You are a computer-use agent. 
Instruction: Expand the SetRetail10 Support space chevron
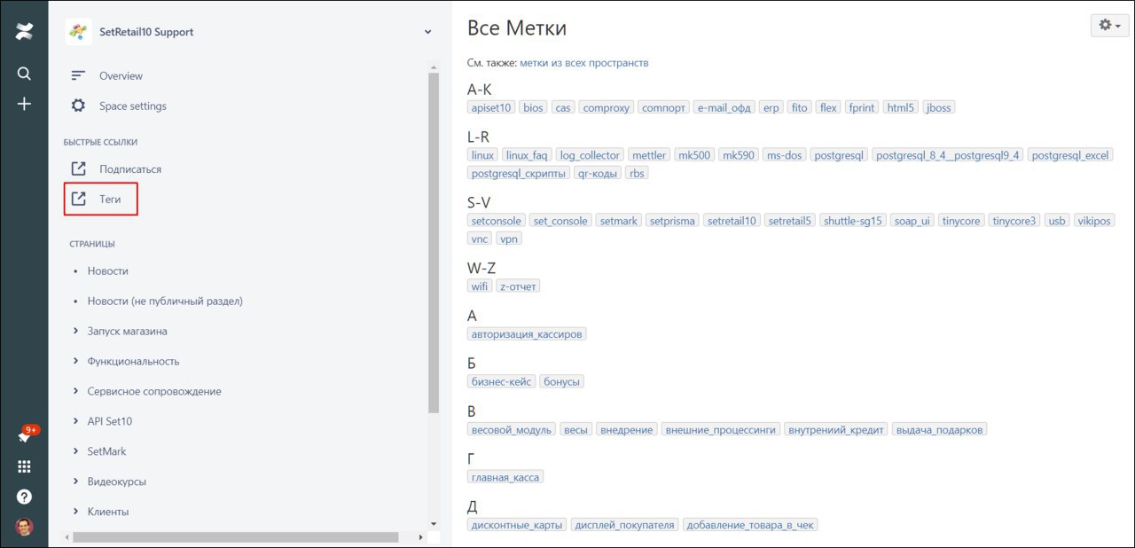(427, 32)
